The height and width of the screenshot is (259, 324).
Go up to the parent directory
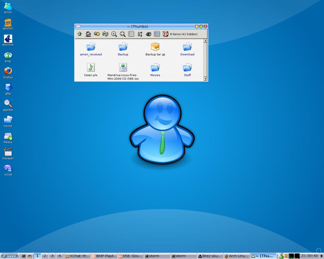(x=79, y=34)
